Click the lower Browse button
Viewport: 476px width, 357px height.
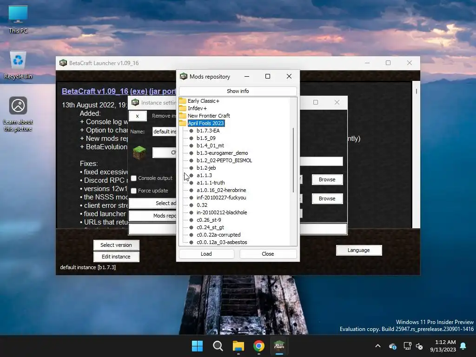[x=327, y=198]
